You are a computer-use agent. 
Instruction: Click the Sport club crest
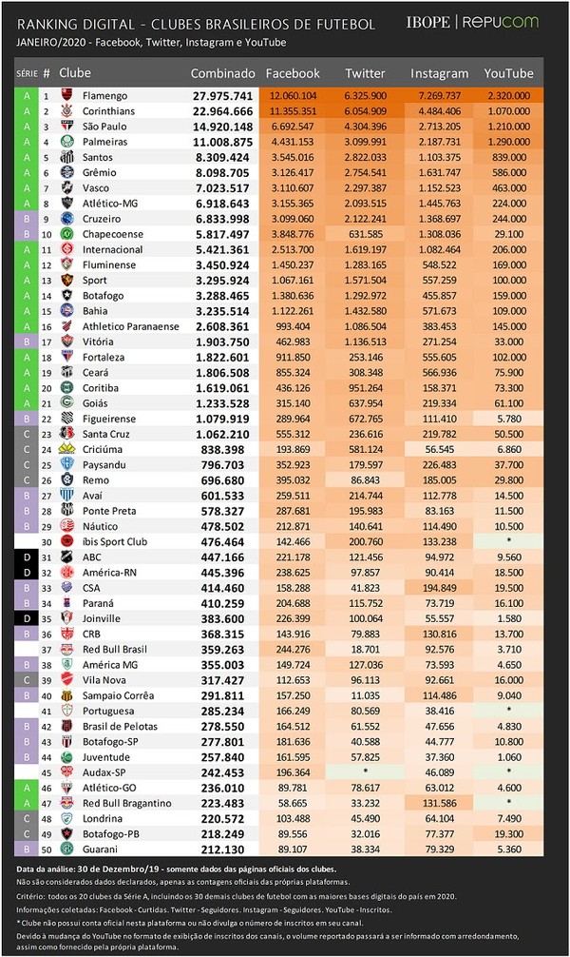pos(67,280)
